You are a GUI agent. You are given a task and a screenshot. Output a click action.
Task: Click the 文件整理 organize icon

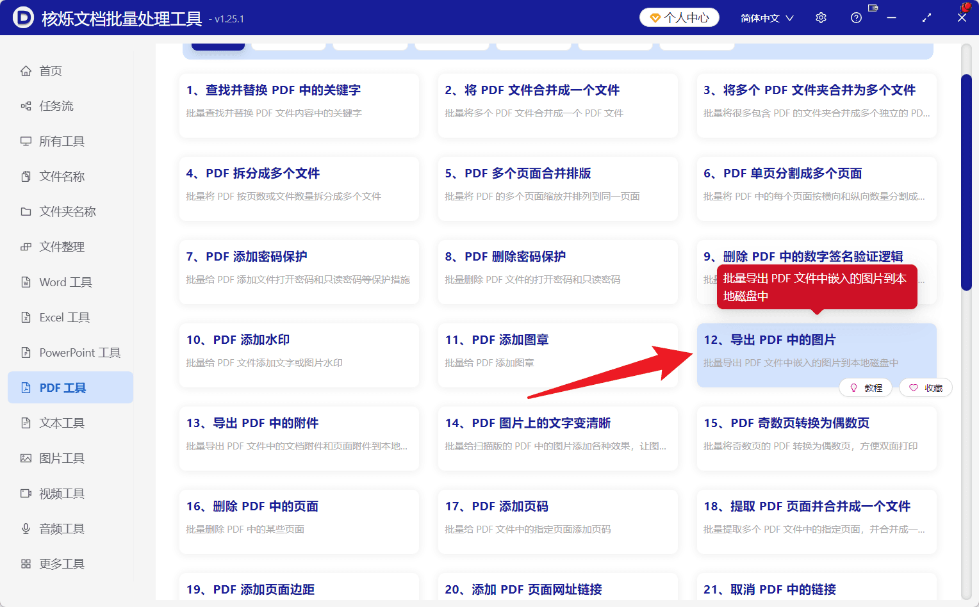[x=26, y=247]
